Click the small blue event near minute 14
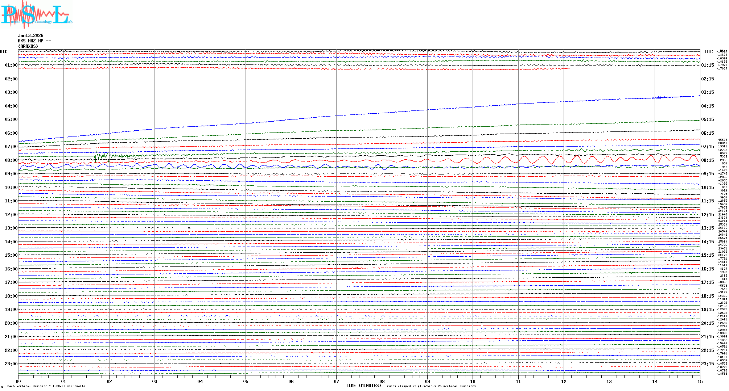729x391 pixels. click(x=659, y=97)
